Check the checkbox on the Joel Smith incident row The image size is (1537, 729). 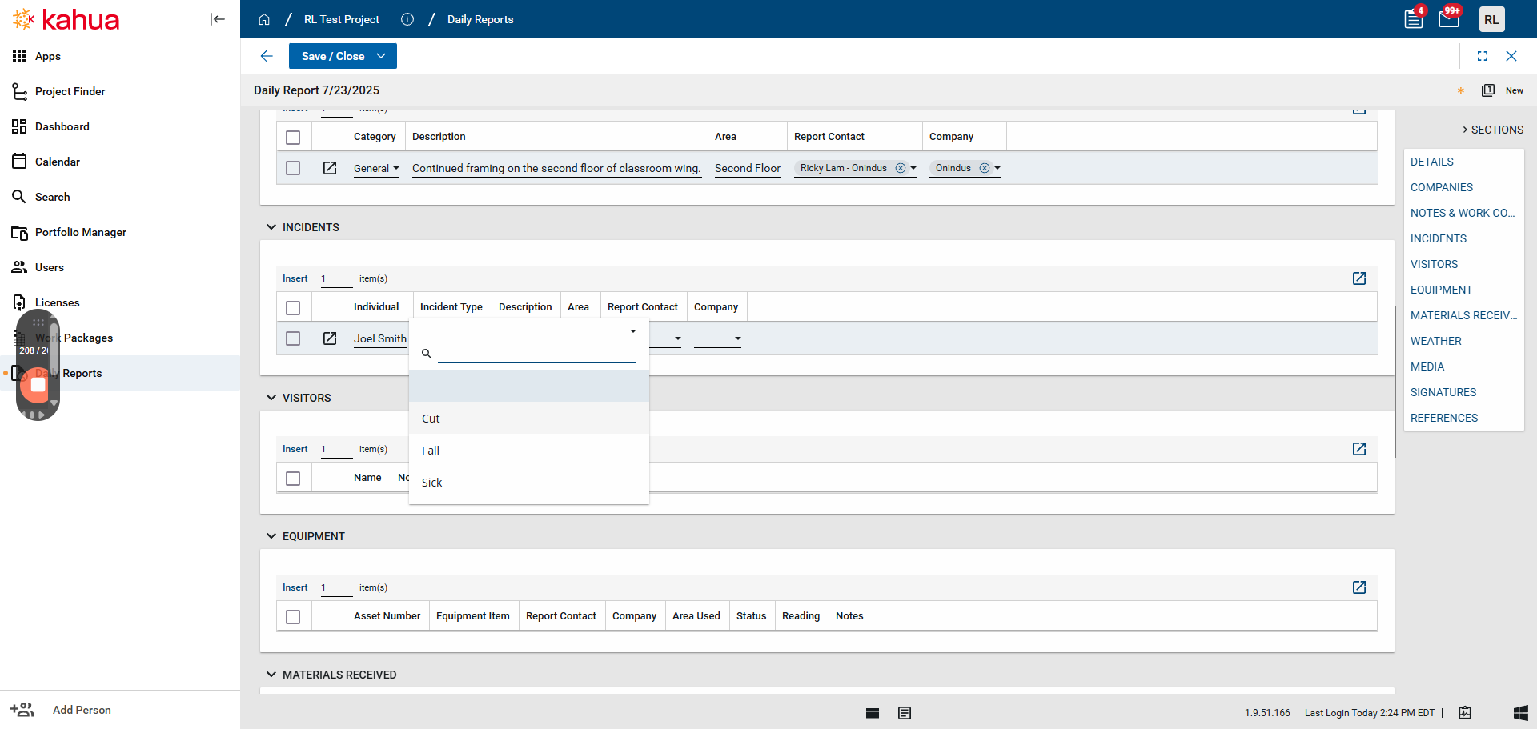coord(293,338)
